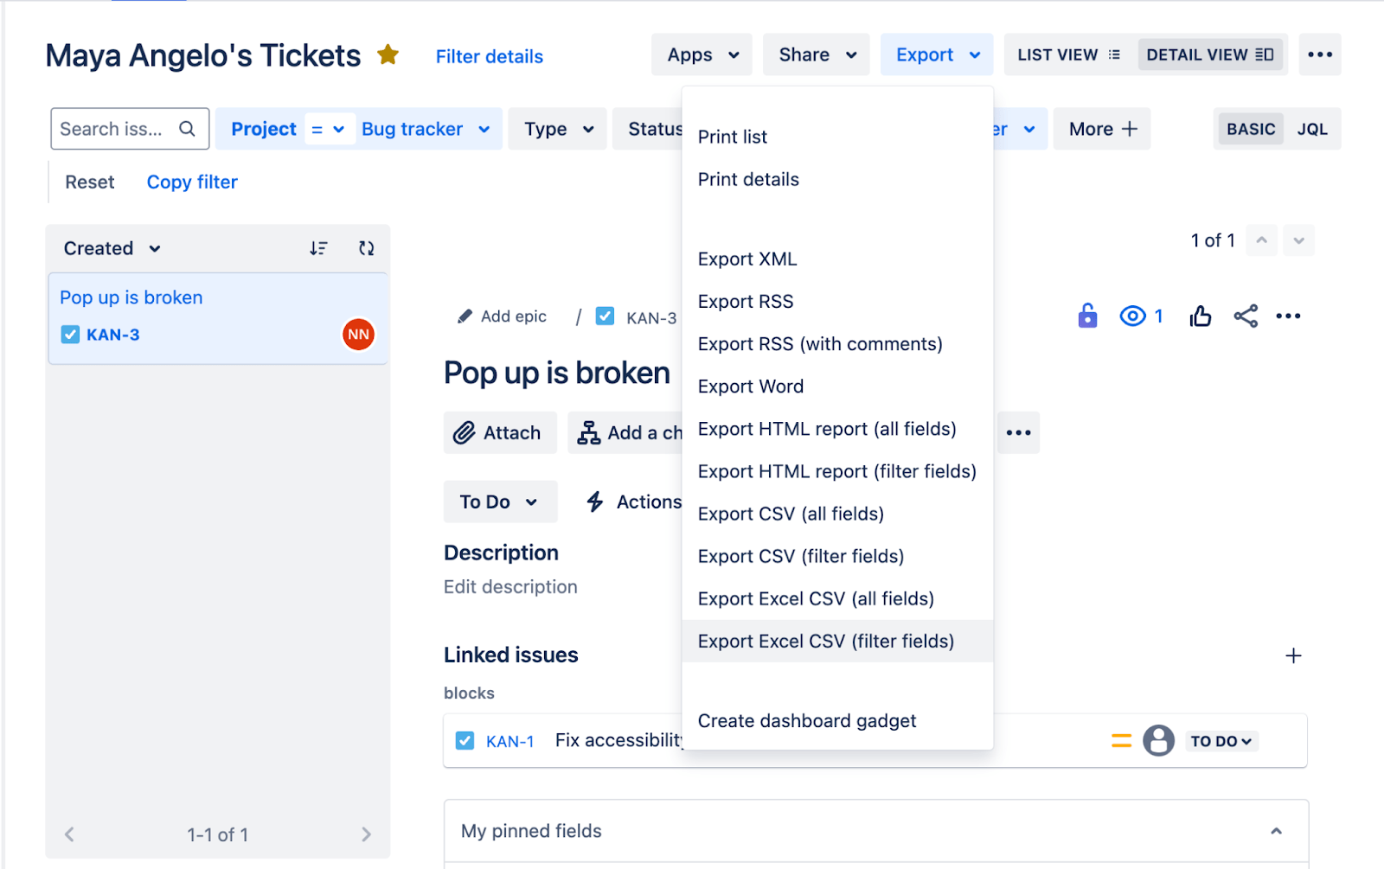Share the issue via the share icon
This screenshot has width=1384, height=869.
1246,316
